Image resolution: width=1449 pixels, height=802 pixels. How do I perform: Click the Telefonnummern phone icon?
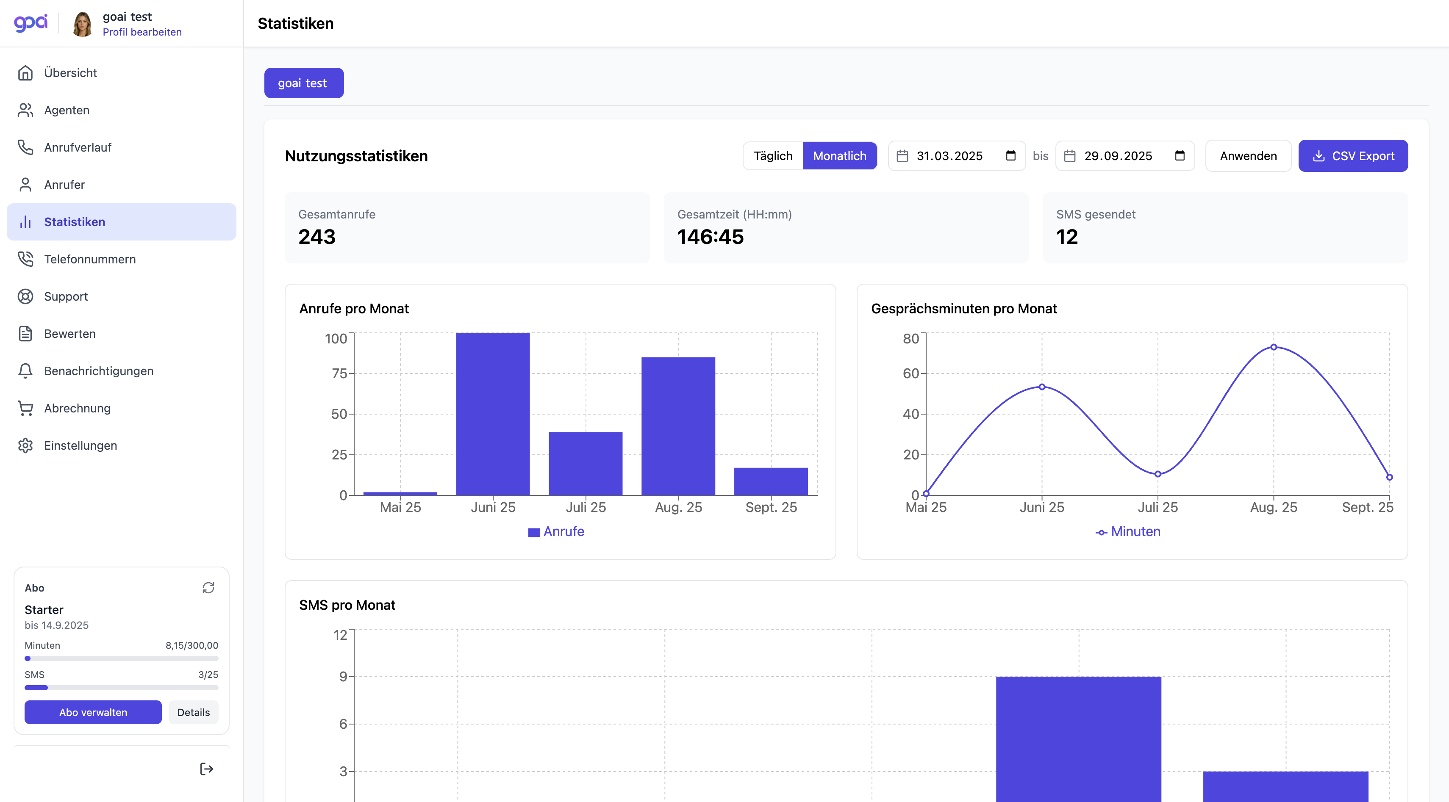tap(25, 259)
